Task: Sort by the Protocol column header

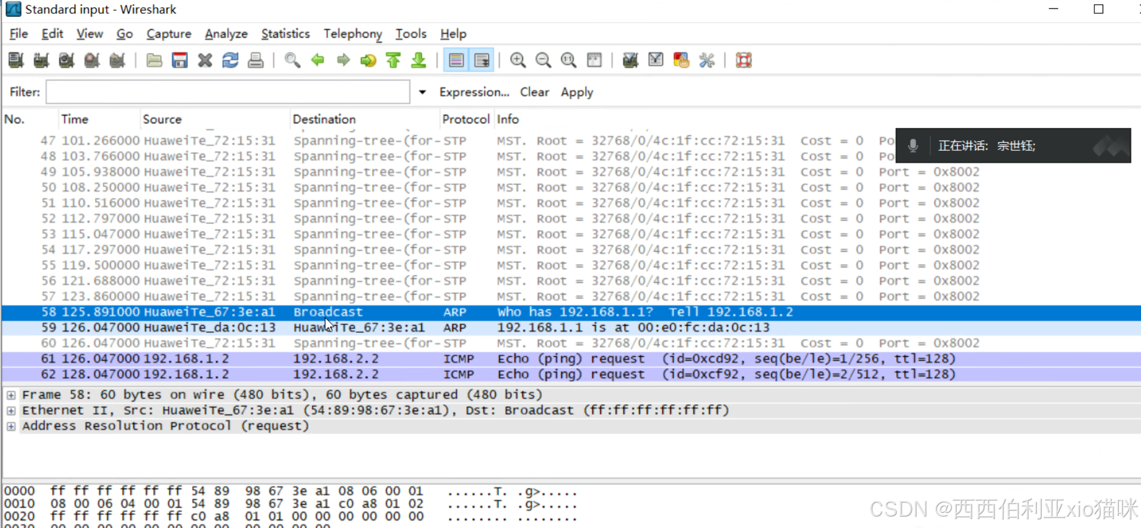Action: 466,119
